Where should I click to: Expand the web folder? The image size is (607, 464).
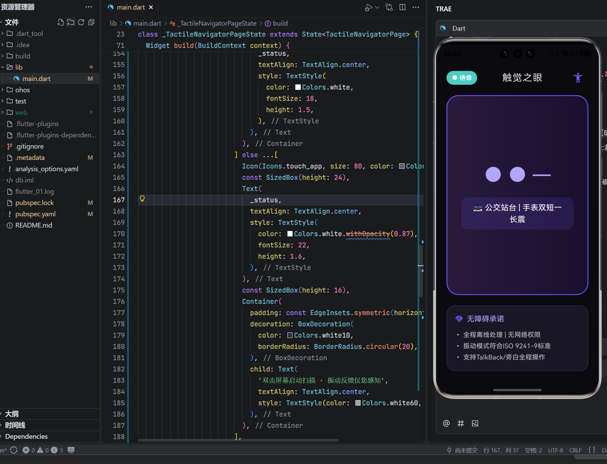coord(50,112)
